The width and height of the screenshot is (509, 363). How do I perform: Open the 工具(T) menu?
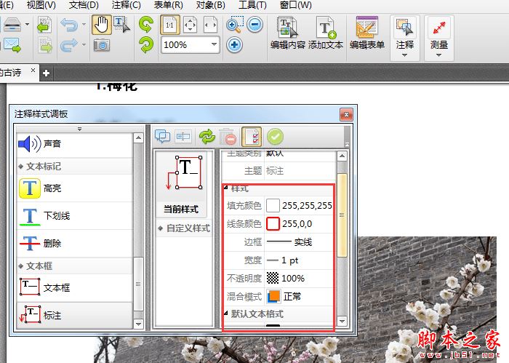pyautogui.click(x=252, y=5)
